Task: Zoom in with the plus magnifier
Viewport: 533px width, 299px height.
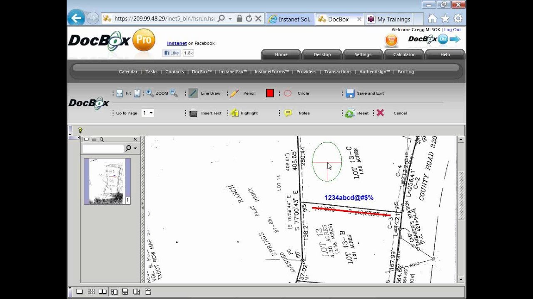Action: coord(150,93)
